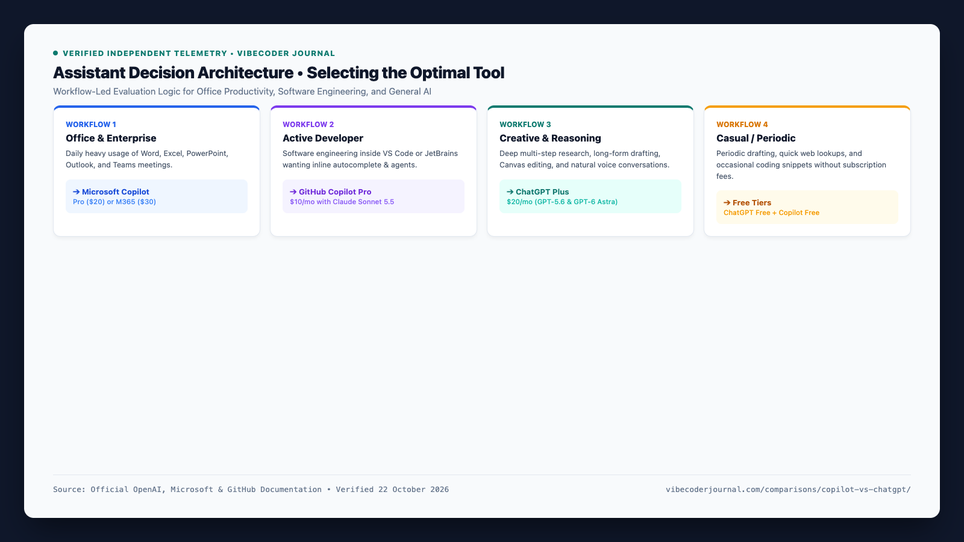Select the 'Casual / Periodic' card title
This screenshot has width=964, height=542.
coord(756,138)
